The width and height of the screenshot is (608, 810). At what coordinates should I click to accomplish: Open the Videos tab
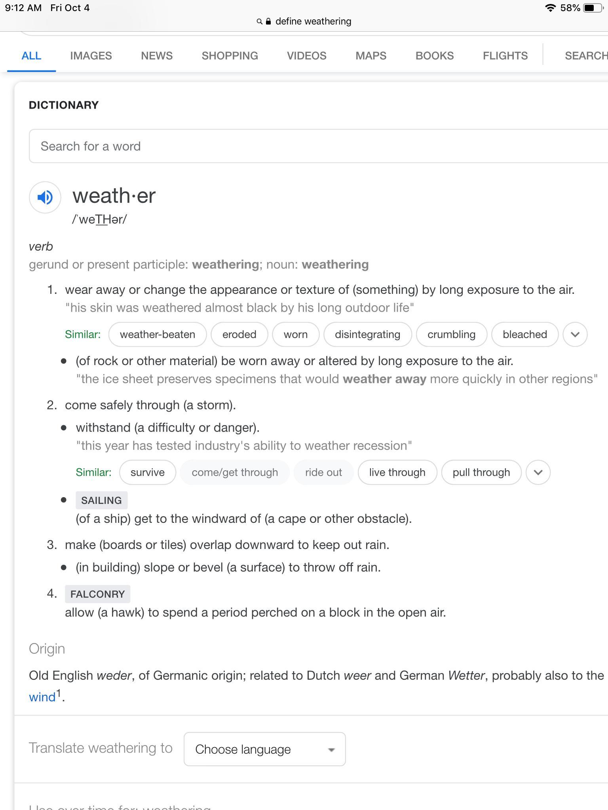coord(307,56)
